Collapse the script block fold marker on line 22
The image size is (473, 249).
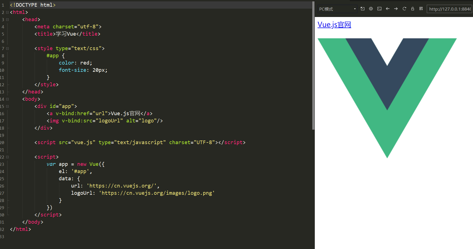[x=7, y=157]
